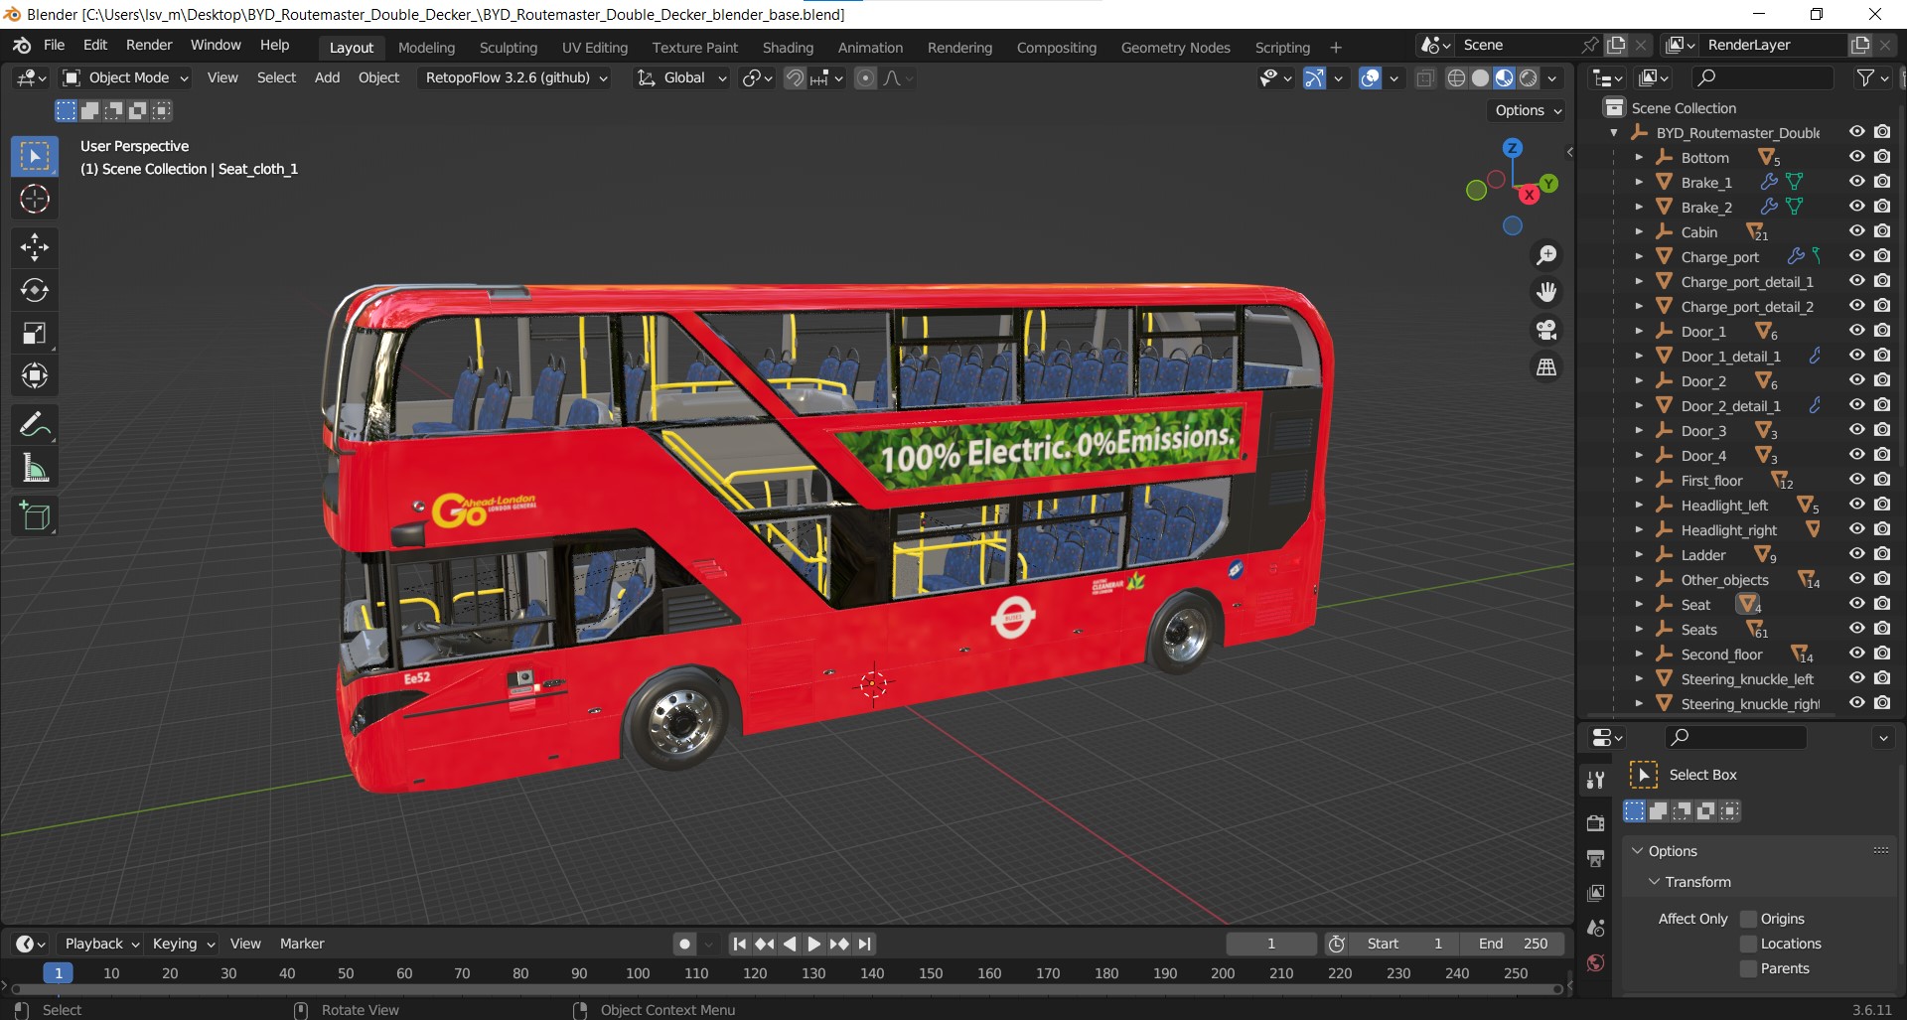Switch to solid viewport shading

pyautogui.click(x=1480, y=78)
